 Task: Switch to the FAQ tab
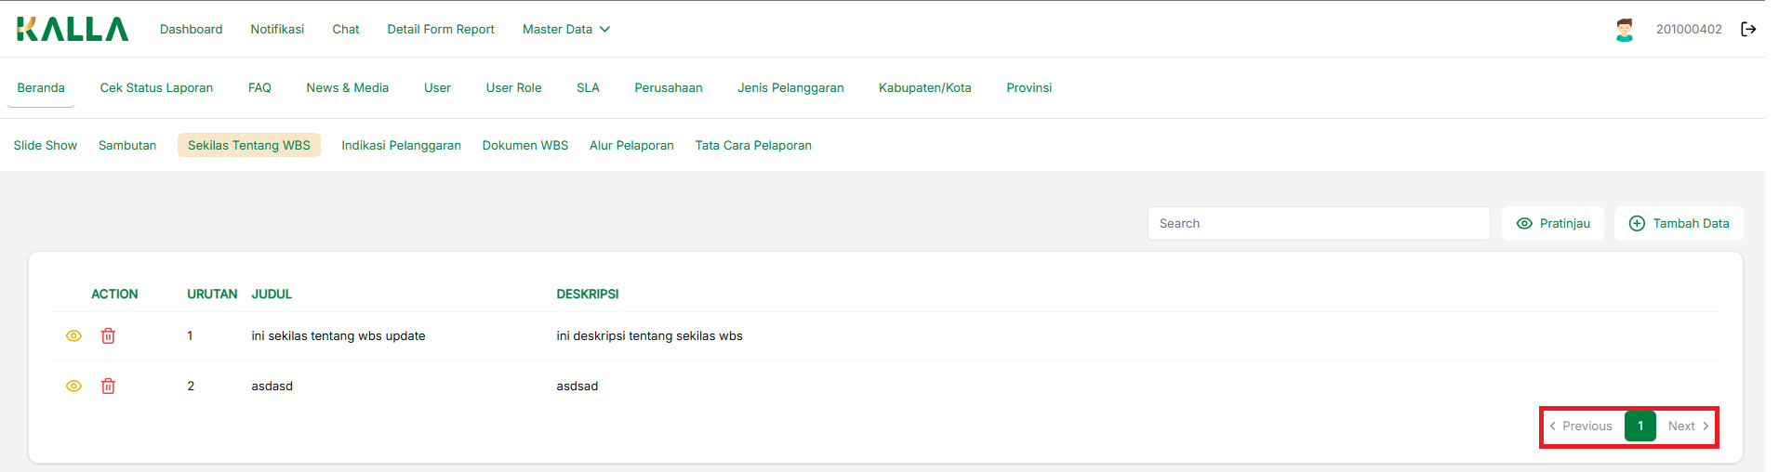pos(259,88)
